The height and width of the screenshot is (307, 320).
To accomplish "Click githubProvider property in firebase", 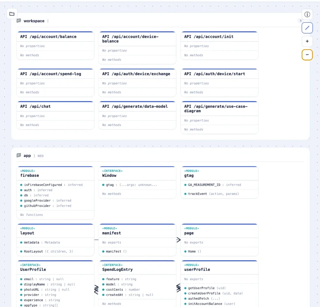I will pos(46,206).
